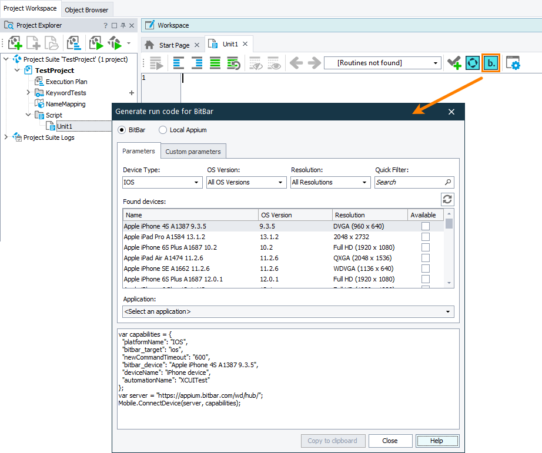
Task: Click the Help button in the dialog
Action: pos(437,441)
